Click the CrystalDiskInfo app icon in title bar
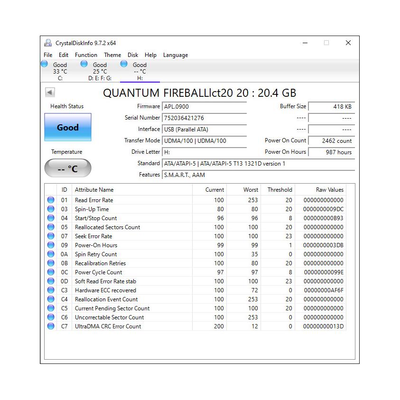 coord(48,43)
